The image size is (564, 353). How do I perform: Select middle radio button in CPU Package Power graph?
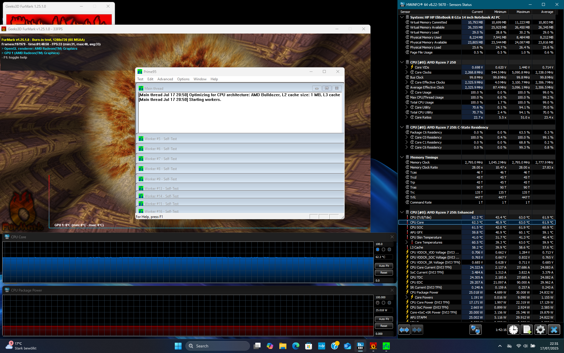coord(383,303)
